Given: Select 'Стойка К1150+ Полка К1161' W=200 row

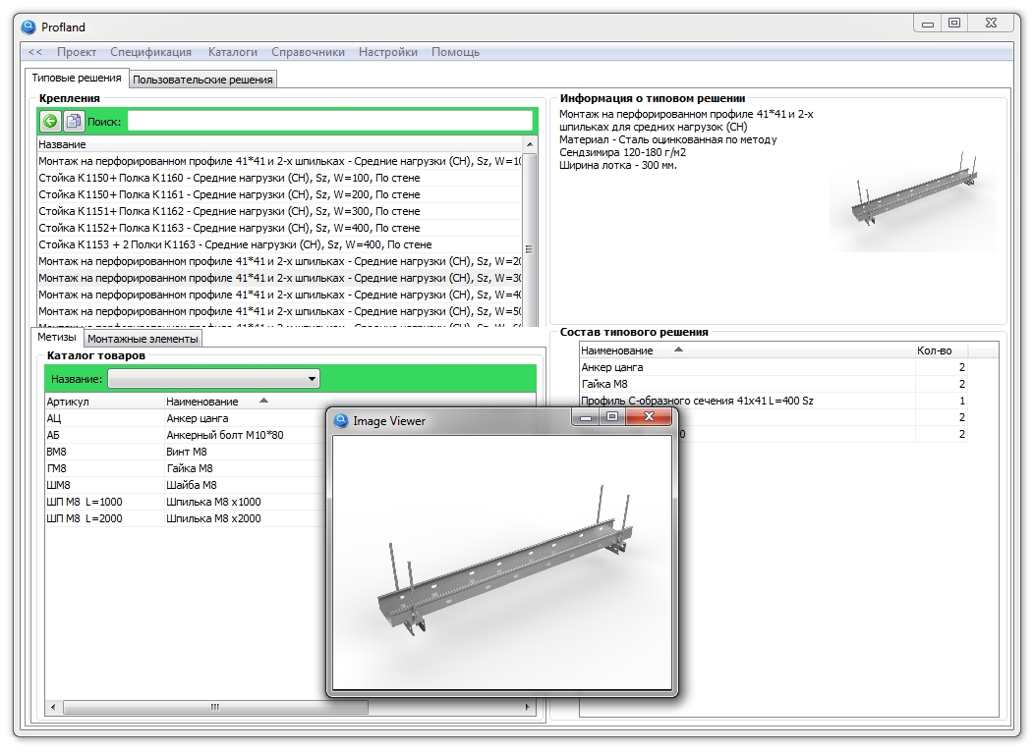Looking at the screenshot, I should [x=279, y=194].
